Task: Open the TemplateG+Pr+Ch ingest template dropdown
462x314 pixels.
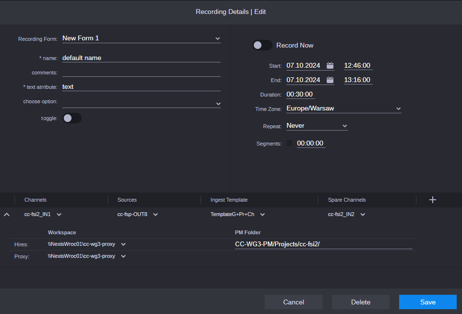Action: point(262,215)
